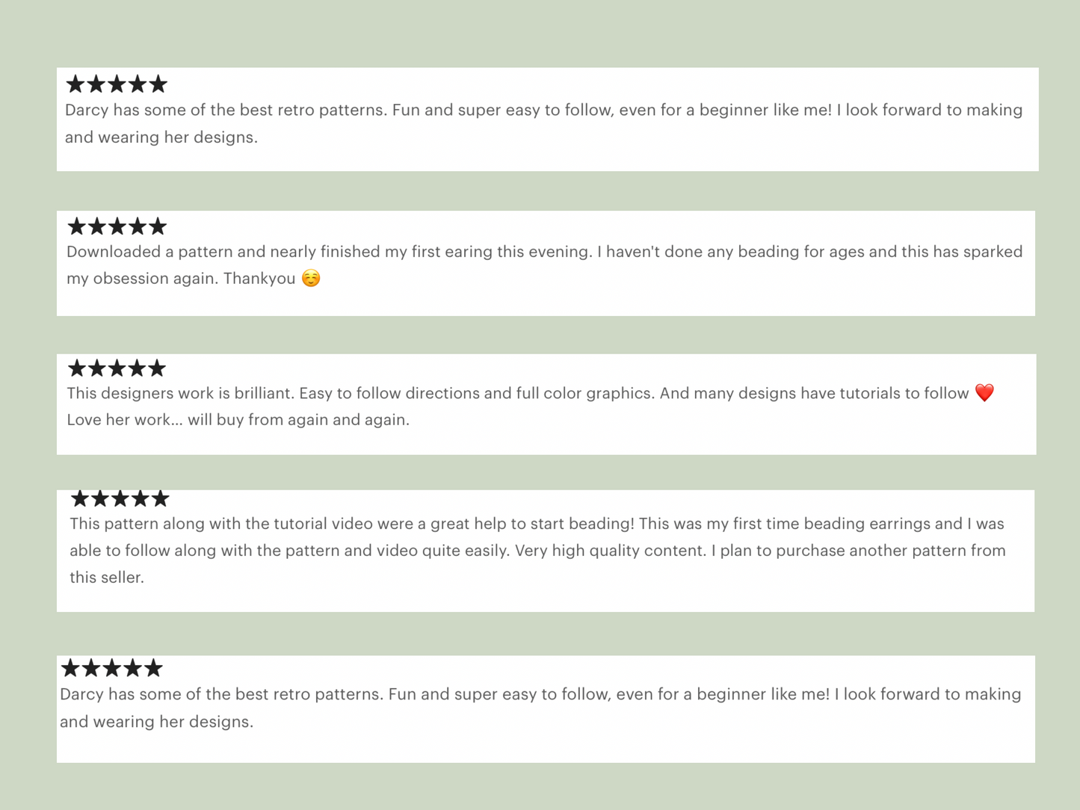This screenshot has height=810, width=1080.
Task: Click the last star of the "This designers work" rating
Action: click(x=157, y=368)
